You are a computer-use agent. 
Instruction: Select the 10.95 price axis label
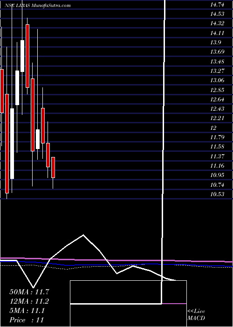[x=217, y=175]
